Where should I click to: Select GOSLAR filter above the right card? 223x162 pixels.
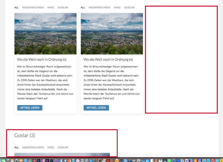coord(129,8)
